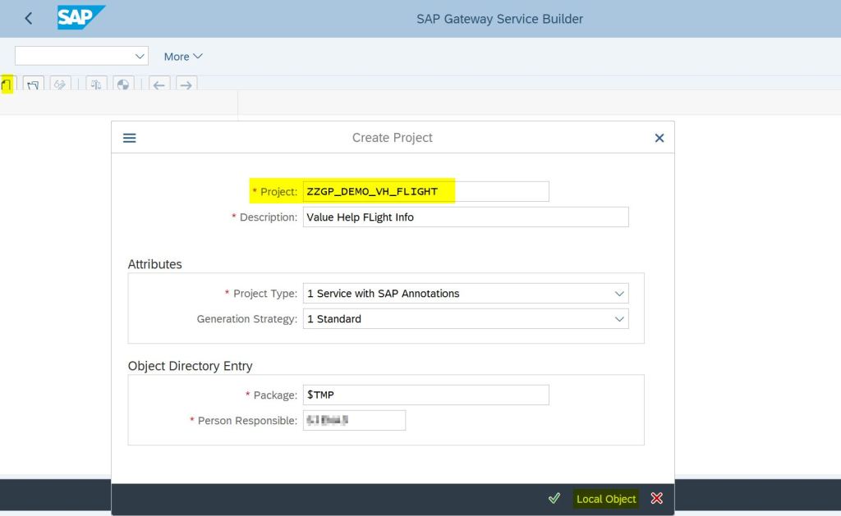Click into the Description input field

click(x=465, y=217)
